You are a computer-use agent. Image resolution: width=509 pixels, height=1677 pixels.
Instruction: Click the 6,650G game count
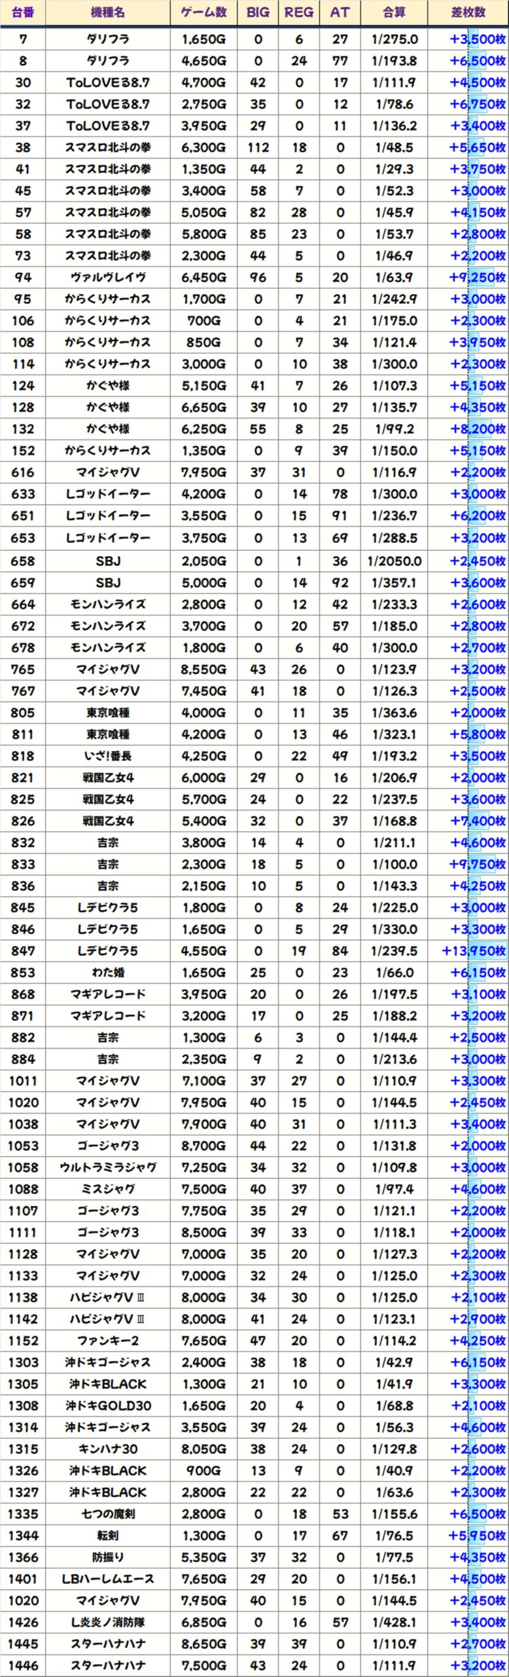203,407
